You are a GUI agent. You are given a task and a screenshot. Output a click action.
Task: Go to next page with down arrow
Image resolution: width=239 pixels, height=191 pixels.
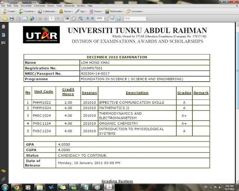click(x=46, y=19)
